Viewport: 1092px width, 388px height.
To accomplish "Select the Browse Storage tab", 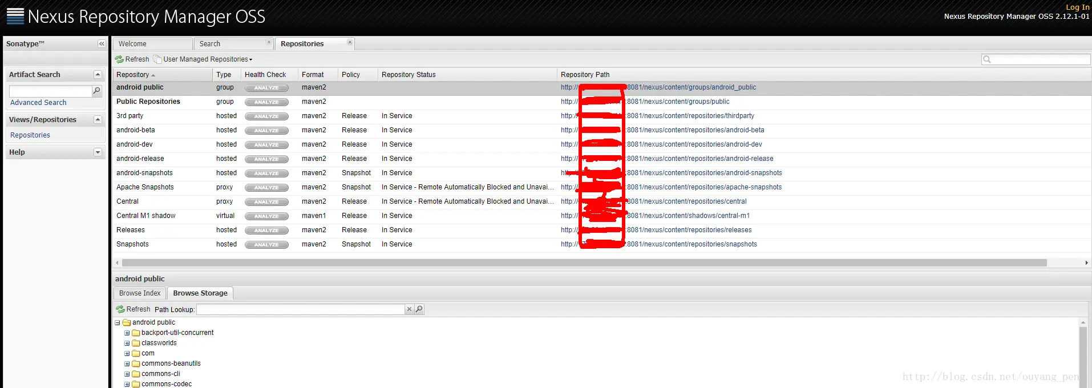I will [x=200, y=293].
